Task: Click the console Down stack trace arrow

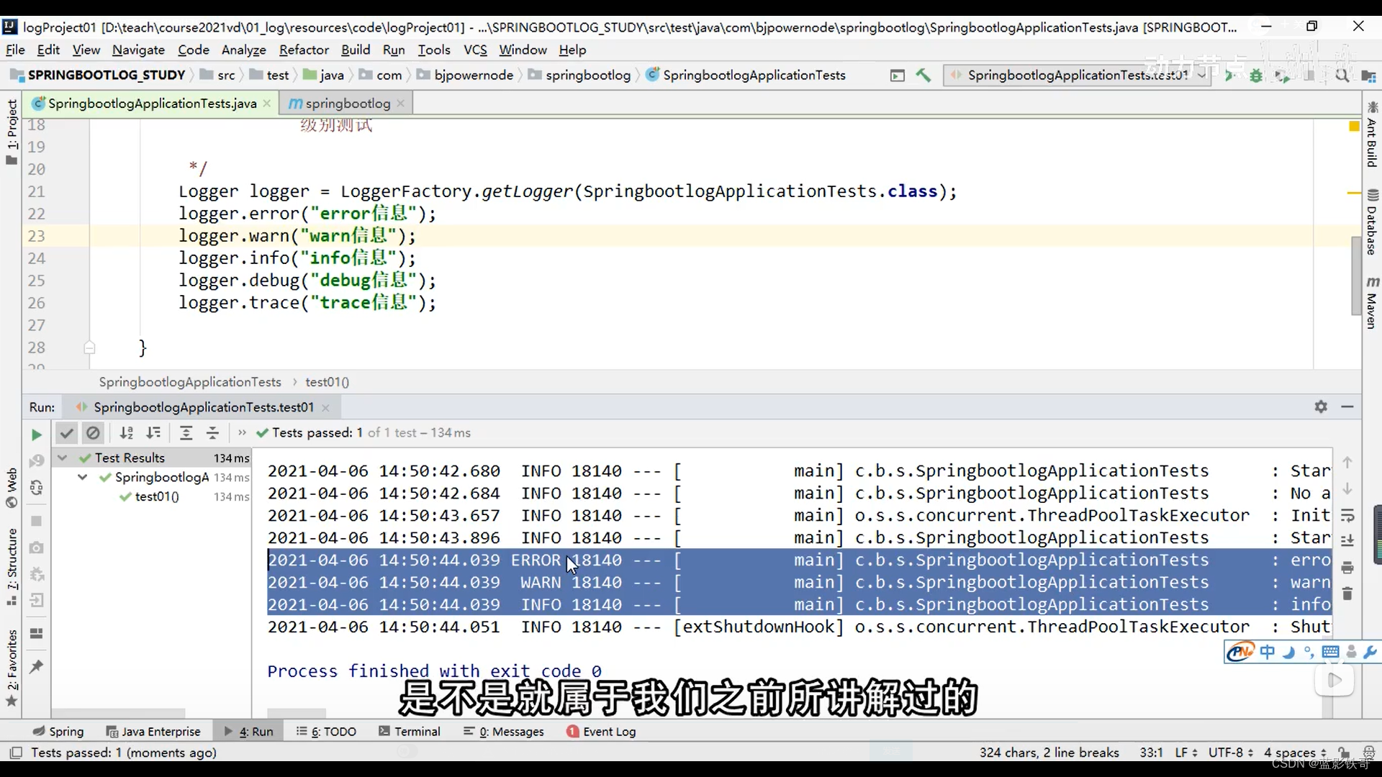Action: click(x=1348, y=489)
